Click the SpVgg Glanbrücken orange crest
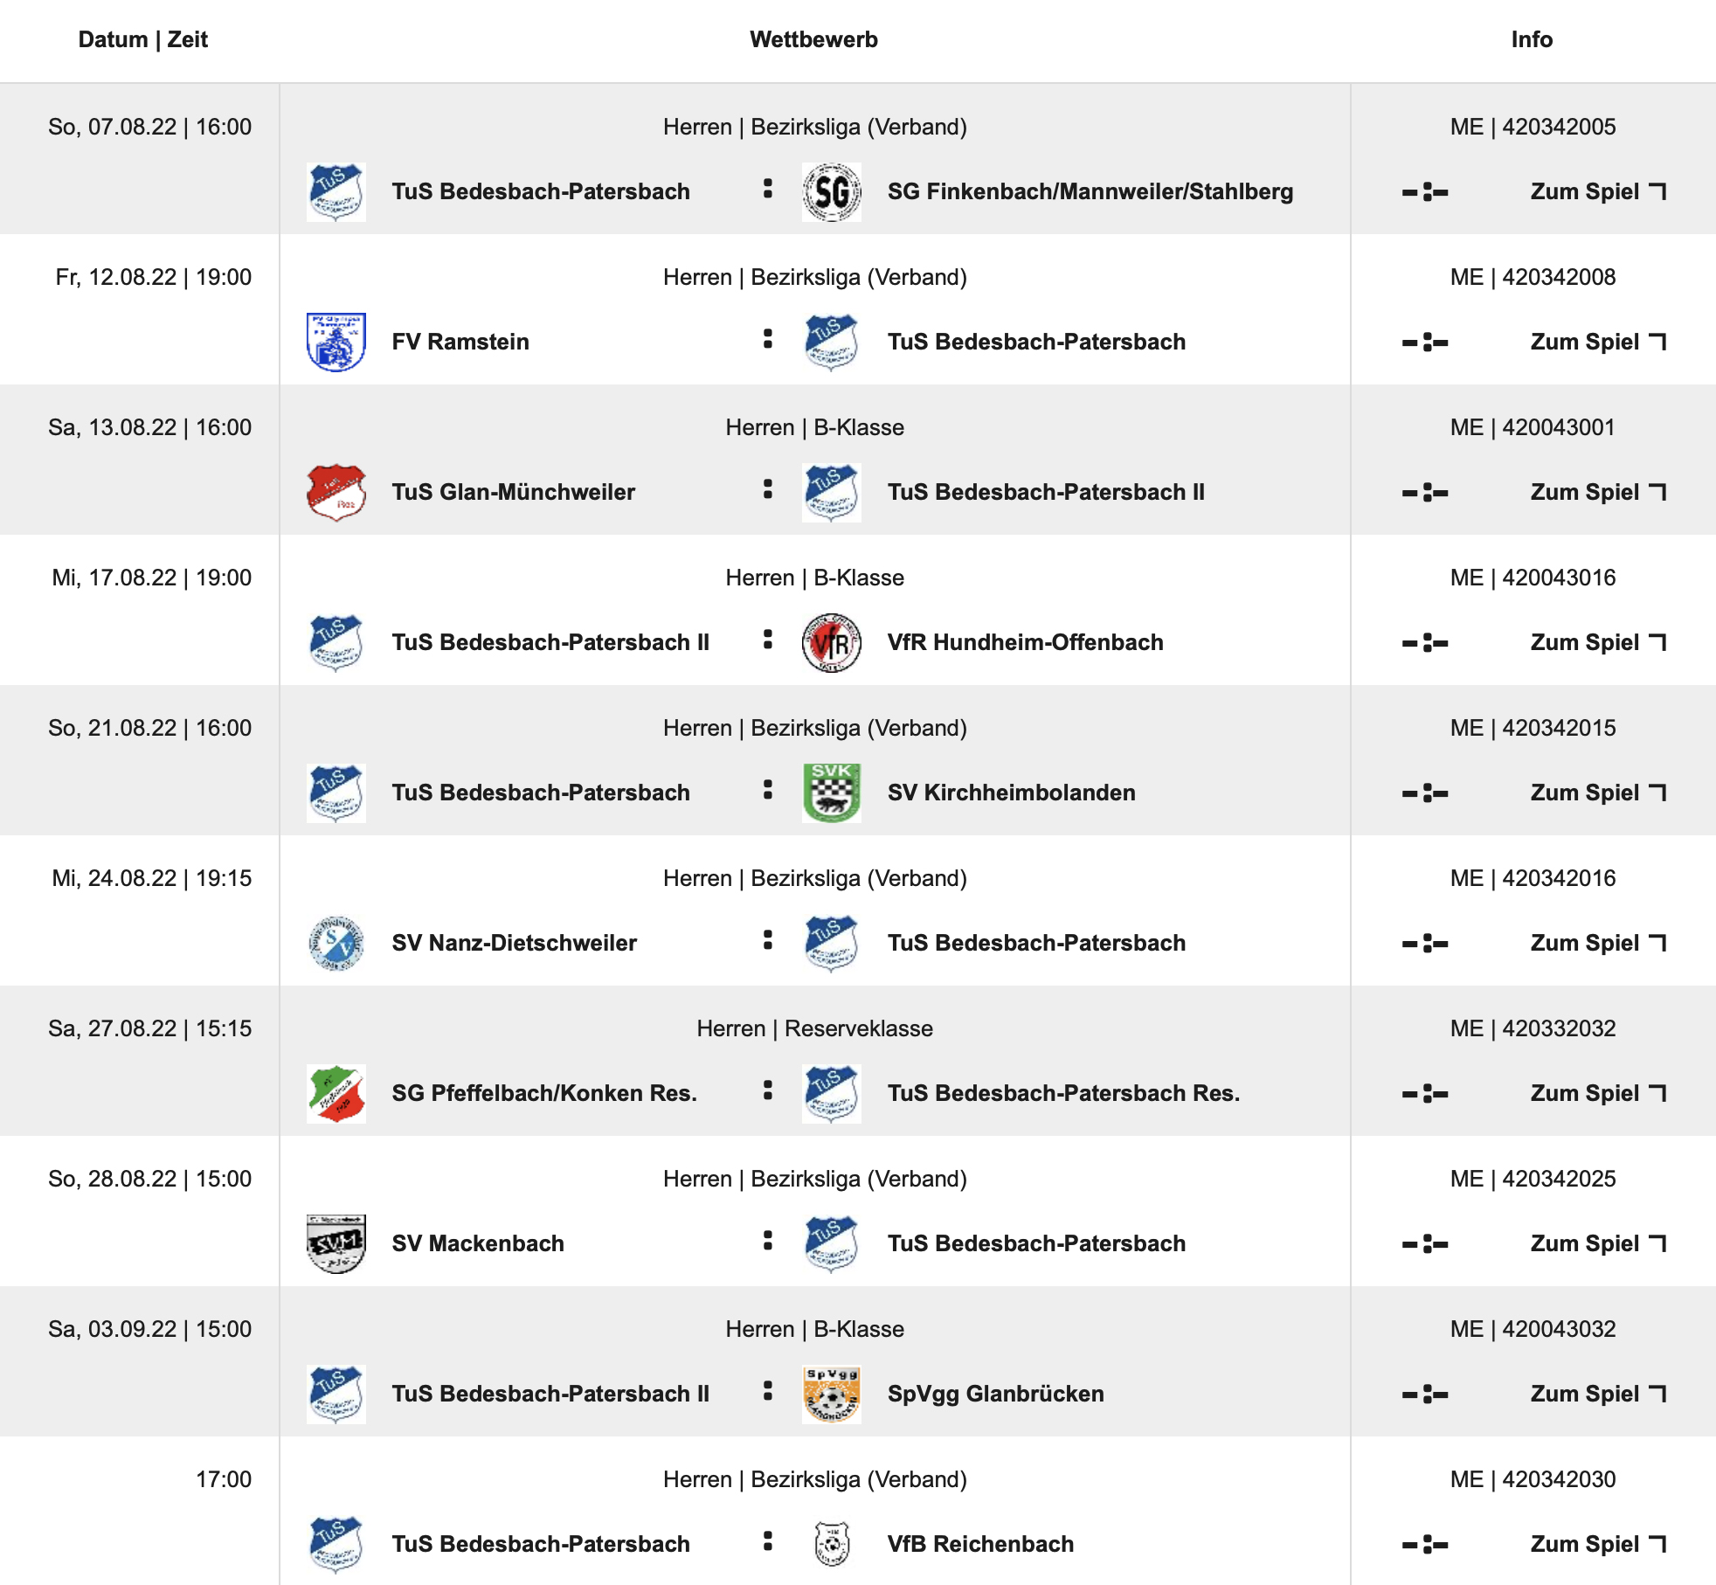1716x1585 pixels. pyautogui.click(x=831, y=1395)
